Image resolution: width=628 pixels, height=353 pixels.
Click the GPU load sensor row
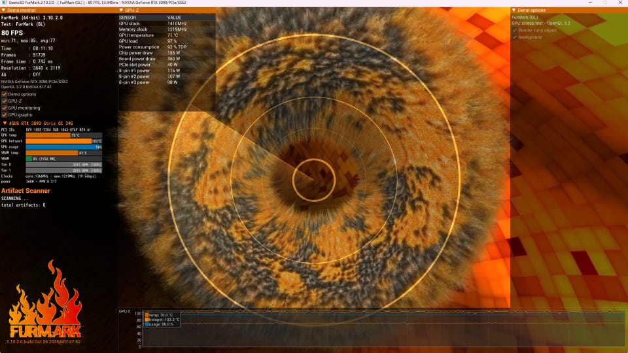click(167, 41)
